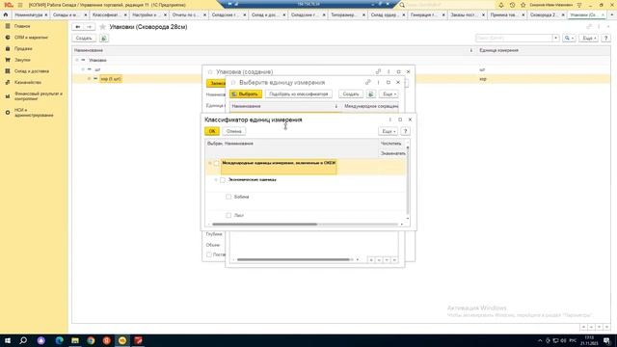
Task: Open favorites star icon in title bar
Action: click(523, 5)
